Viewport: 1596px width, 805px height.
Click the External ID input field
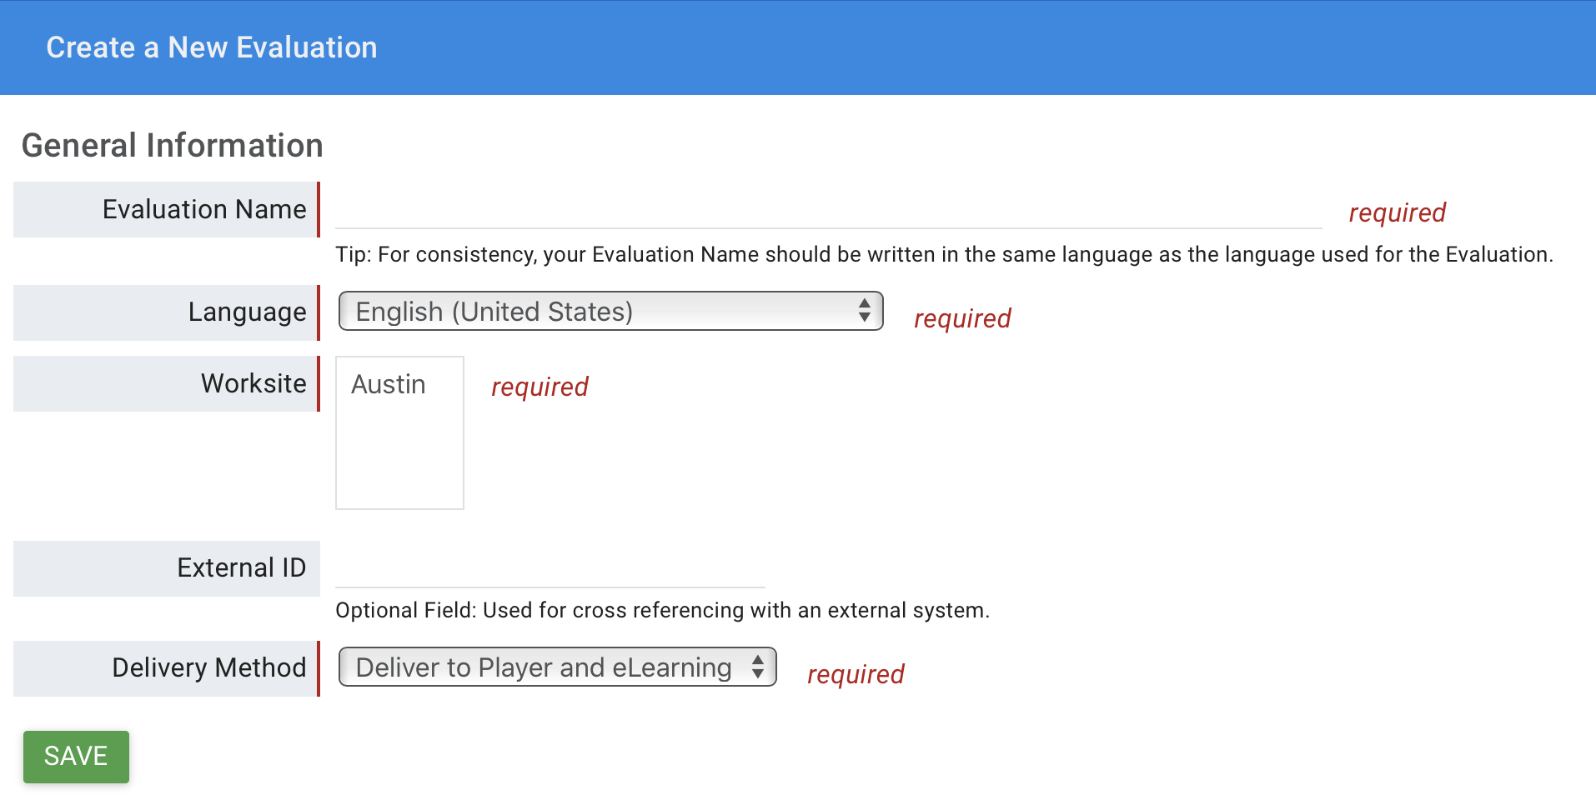click(x=550, y=569)
